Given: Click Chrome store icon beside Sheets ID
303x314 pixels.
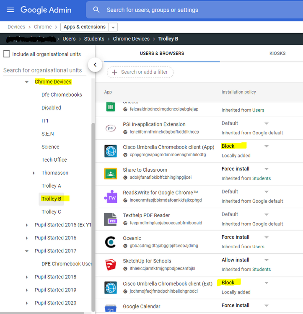Looking at the screenshot, I should [125, 109].
